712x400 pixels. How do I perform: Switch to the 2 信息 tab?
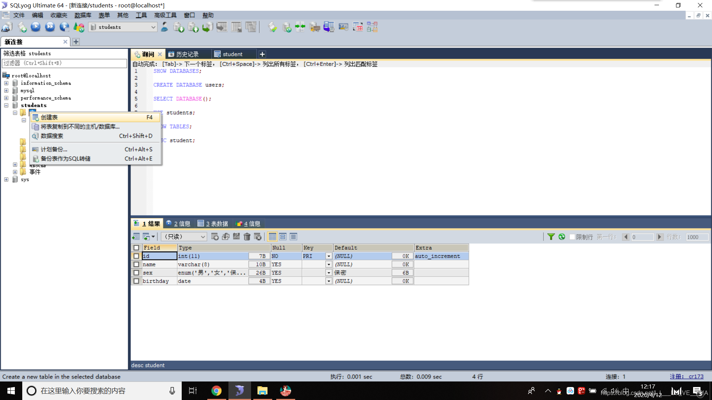pyautogui.click(x=178, y=224)
